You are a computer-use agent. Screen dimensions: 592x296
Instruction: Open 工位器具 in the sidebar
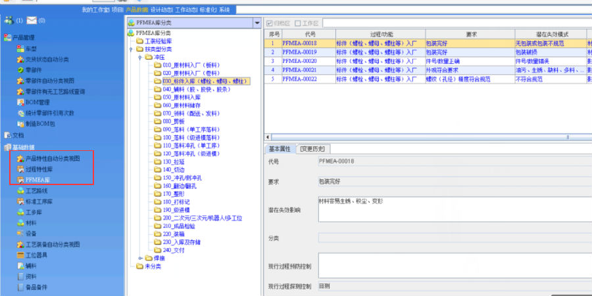[36, 255]
